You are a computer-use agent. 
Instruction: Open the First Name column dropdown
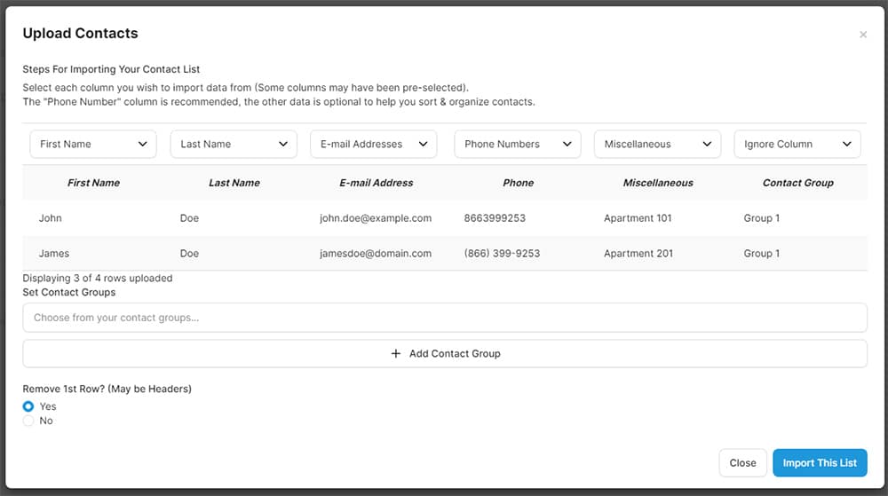(x=93, y=144)
